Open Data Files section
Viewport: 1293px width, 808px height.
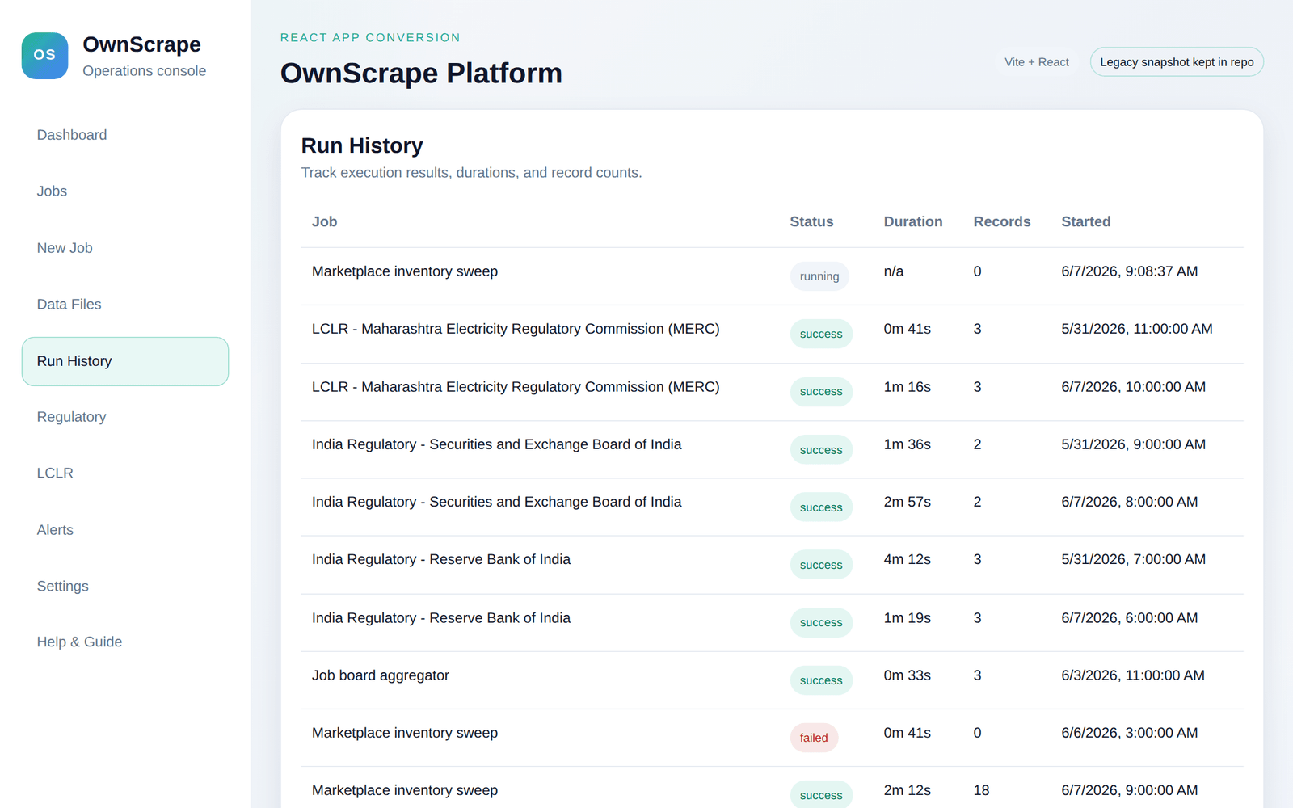(125, 305)
